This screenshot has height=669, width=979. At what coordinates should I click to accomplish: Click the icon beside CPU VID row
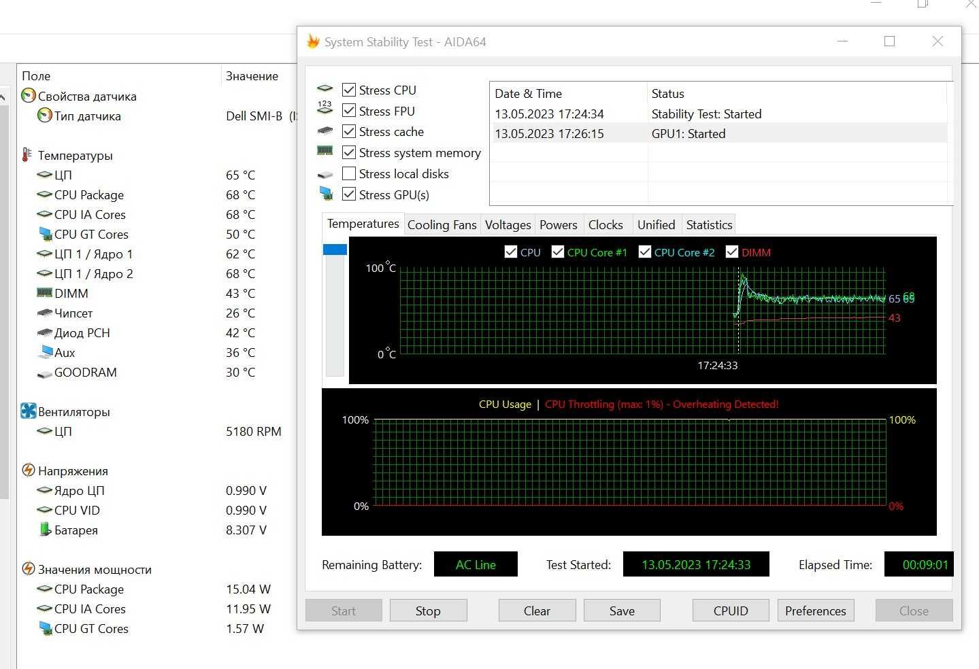(x=45, y=510)
